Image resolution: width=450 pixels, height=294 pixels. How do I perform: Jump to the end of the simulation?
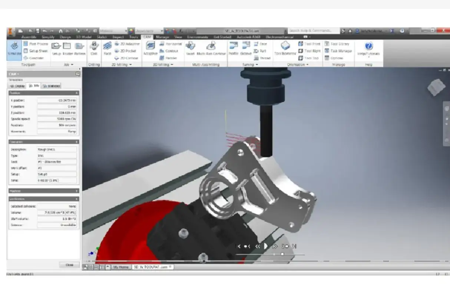[x=294, y=246]
